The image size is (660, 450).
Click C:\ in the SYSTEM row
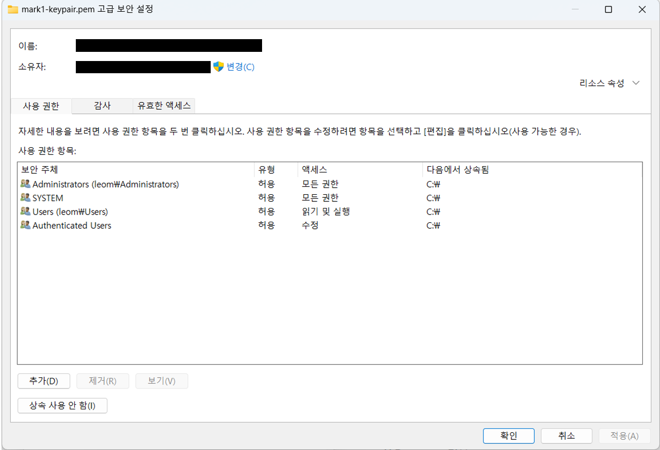click(x=433, y=198)
